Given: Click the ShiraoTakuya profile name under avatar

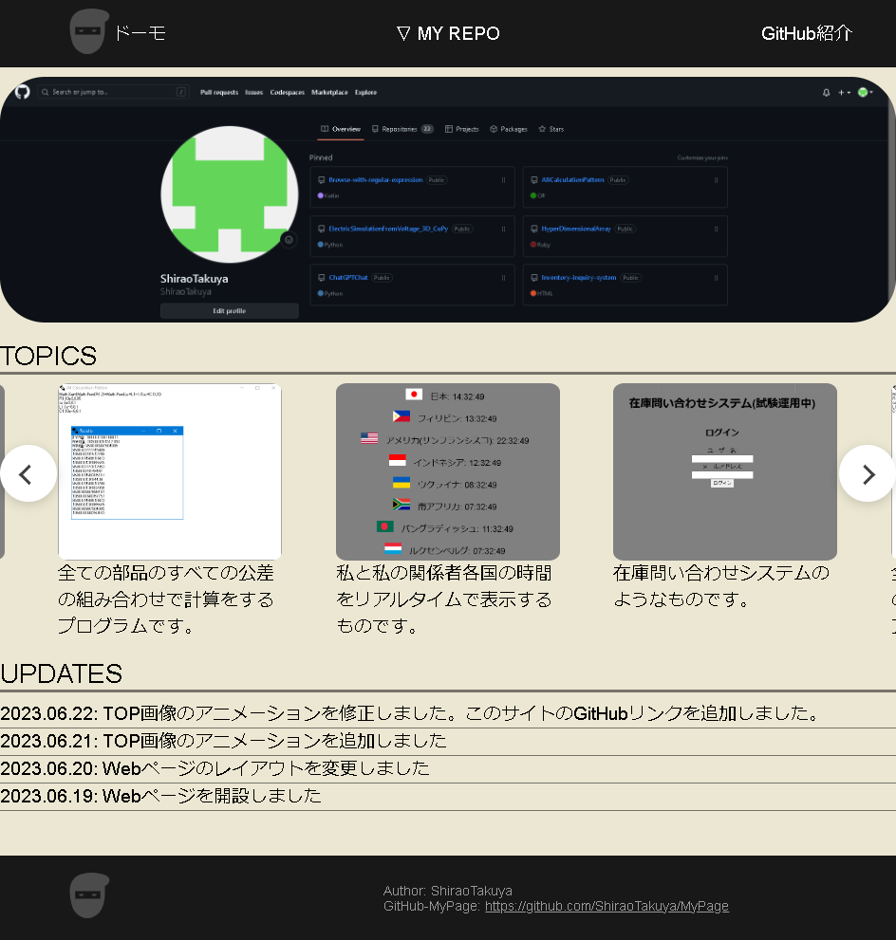Looking at the screenshot, I should click(194, 279).
